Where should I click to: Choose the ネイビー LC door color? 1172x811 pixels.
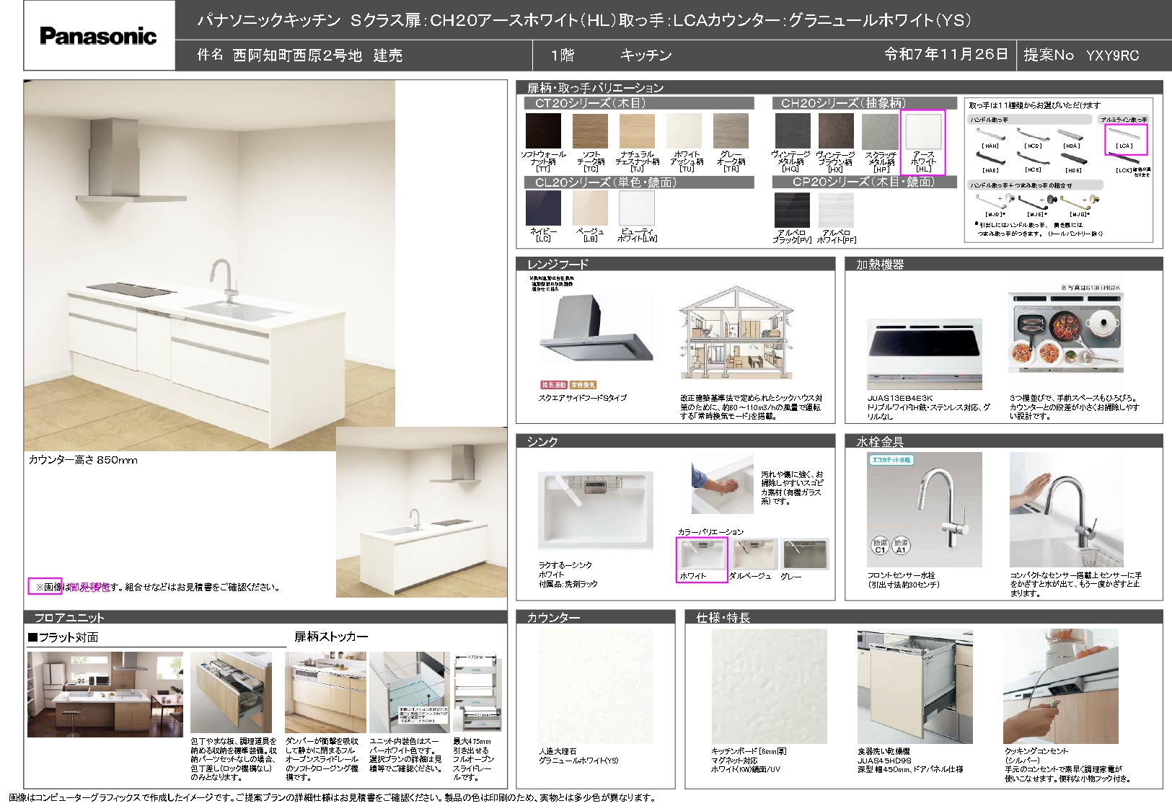coord(543,209)
